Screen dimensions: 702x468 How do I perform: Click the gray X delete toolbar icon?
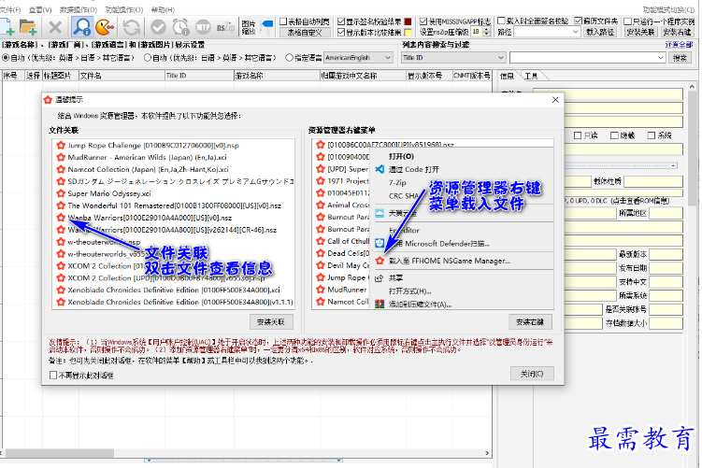click(x=55, y=27)
